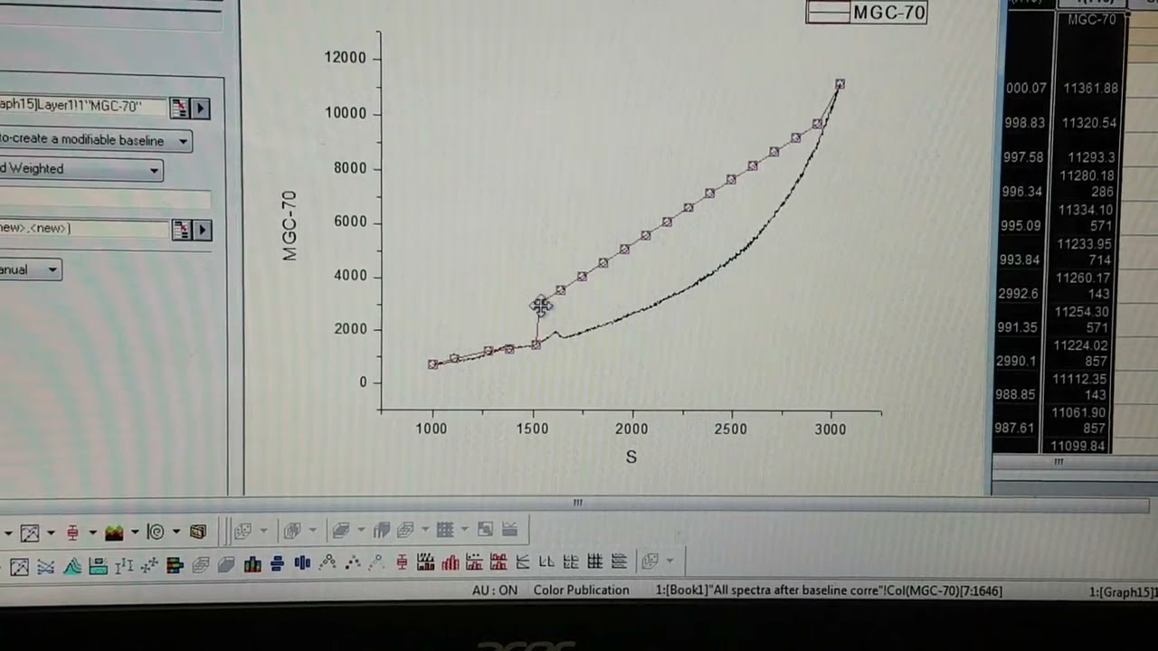Click the Rescale graph toolbar icon in the upper row

[30, 533]
